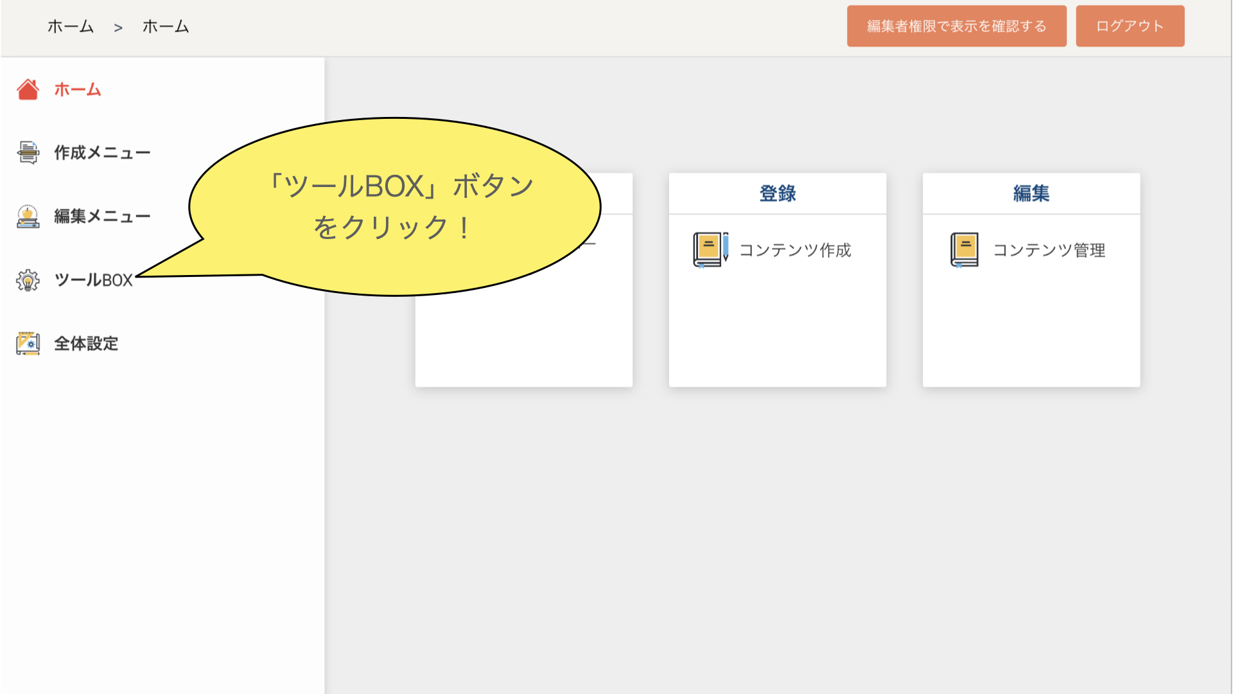Click the book-with-pencil コンテンツ作成 icon
The width and height of the screenshot is (1233, 694).
(710, 249)
